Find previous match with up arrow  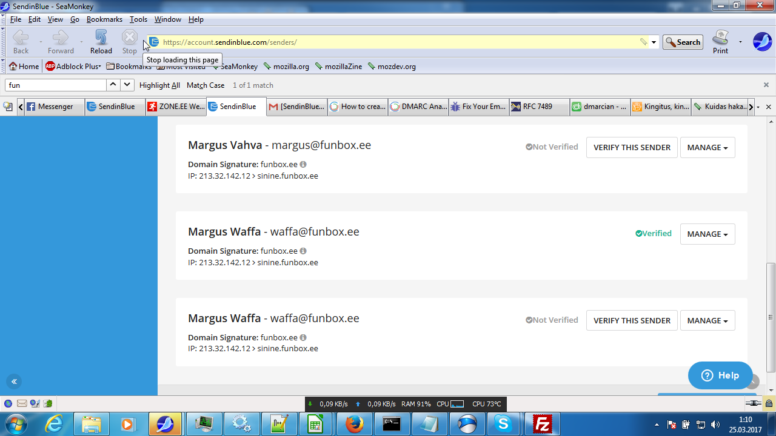[x=113, y=85]
